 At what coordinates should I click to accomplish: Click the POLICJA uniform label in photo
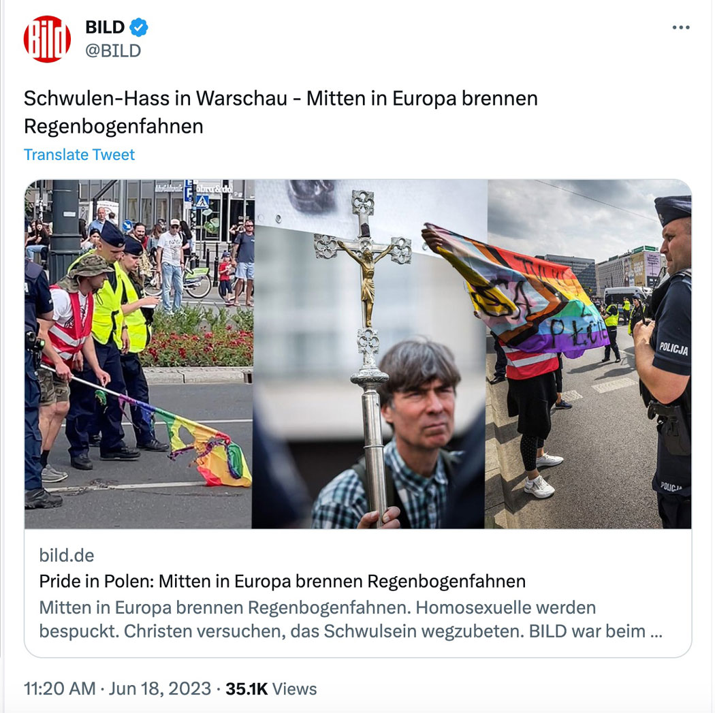(673, 349)
